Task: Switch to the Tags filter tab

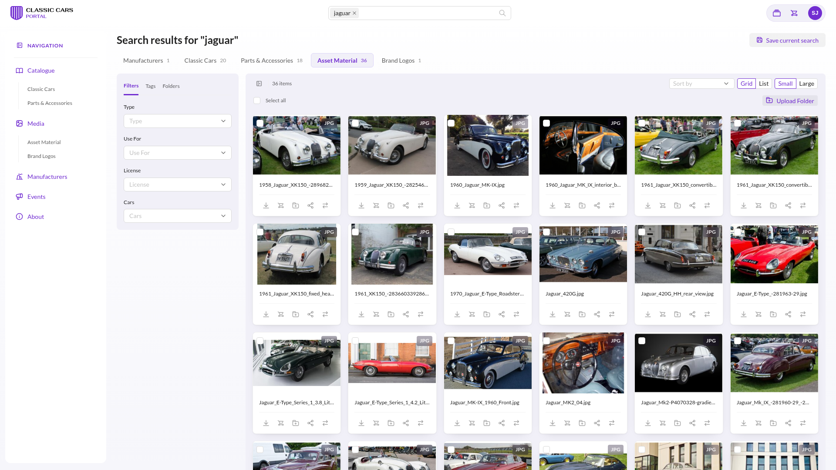Action: click(x=151, y=86)
